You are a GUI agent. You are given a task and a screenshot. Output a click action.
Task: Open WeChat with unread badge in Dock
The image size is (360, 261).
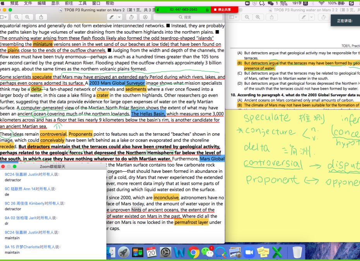[x=207, y=252]
